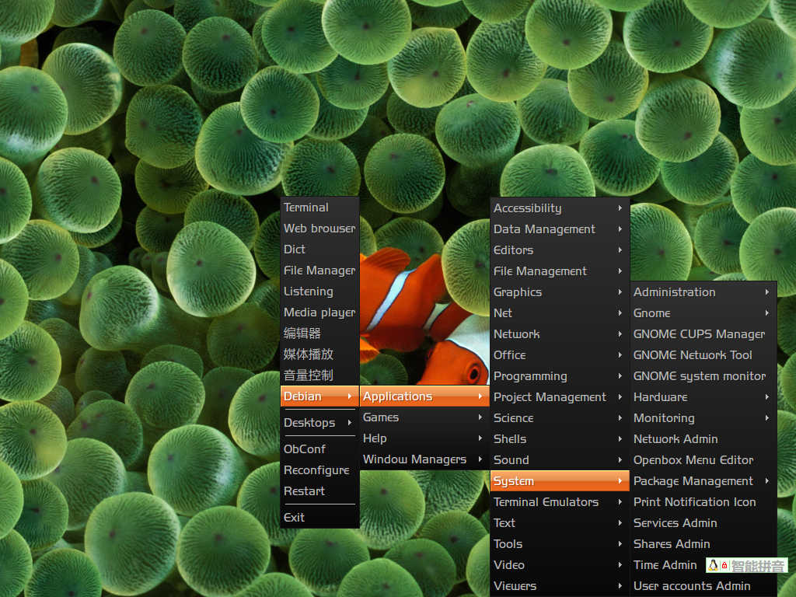The height and width of the screenshot is (597, 796).
Task: Expand the Tools category
Action: pos(560,543)
